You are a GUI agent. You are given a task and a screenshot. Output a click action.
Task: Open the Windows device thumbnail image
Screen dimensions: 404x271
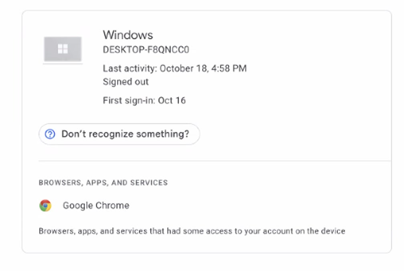click(62, 49)
